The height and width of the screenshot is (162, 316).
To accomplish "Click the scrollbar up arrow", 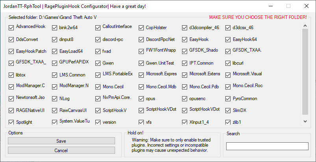I will pos(305,25).
